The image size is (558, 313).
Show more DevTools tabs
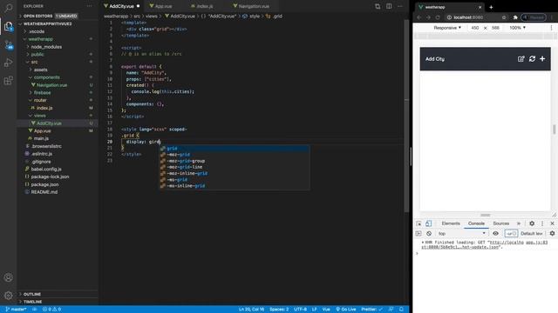point(519,223)
